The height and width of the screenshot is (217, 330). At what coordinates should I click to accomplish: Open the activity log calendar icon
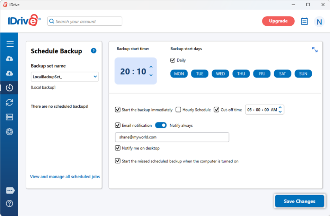304,21
